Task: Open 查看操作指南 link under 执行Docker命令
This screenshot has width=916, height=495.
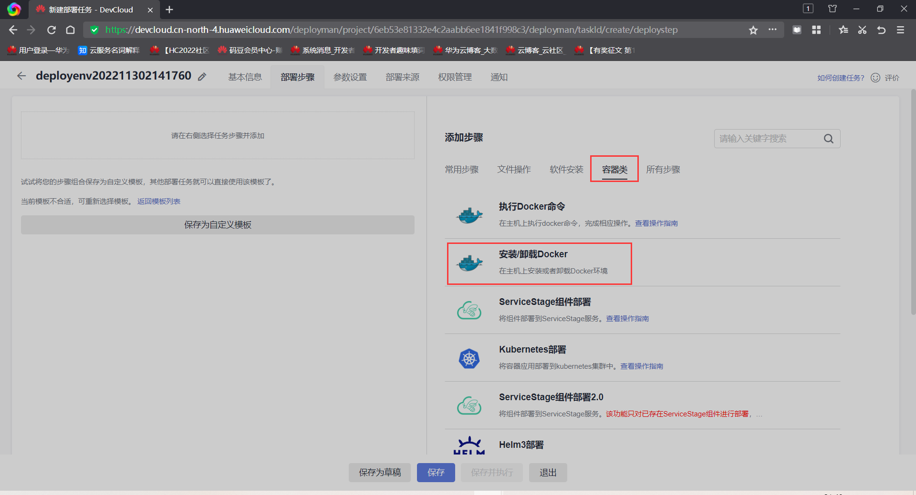Action: pyautogui.click(x=656, y=223)
